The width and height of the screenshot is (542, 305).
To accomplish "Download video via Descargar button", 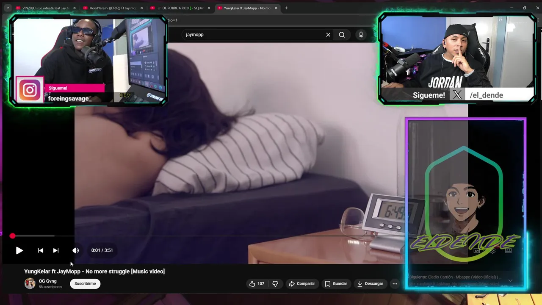I will (x=370, y=284).
